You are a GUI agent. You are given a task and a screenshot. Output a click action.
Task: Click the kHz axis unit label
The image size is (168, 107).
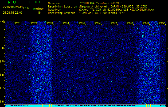2,22
